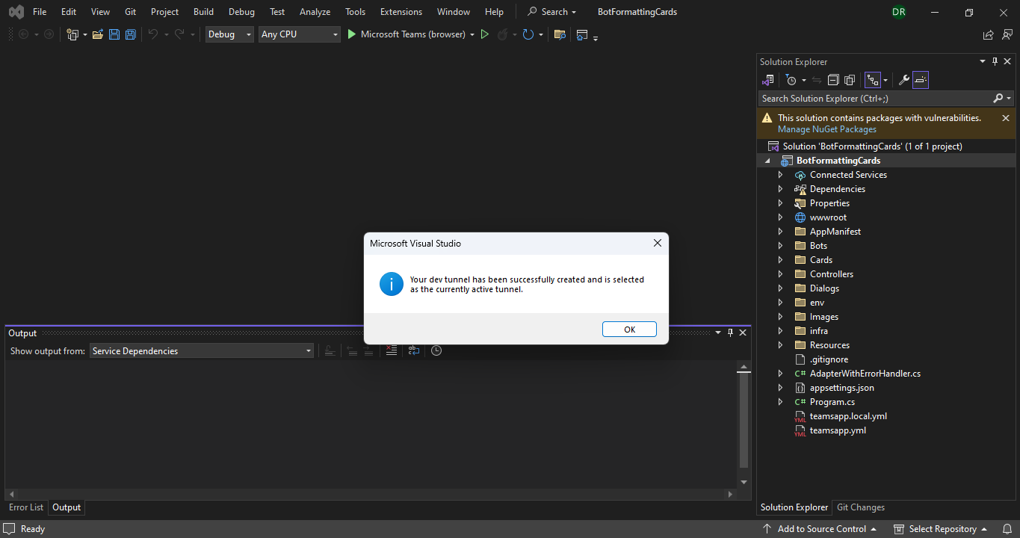The image size is (1020, 538).
Task: Click the feedback icon at top right
Action: pyautogui.click(x=1007, y=34)
